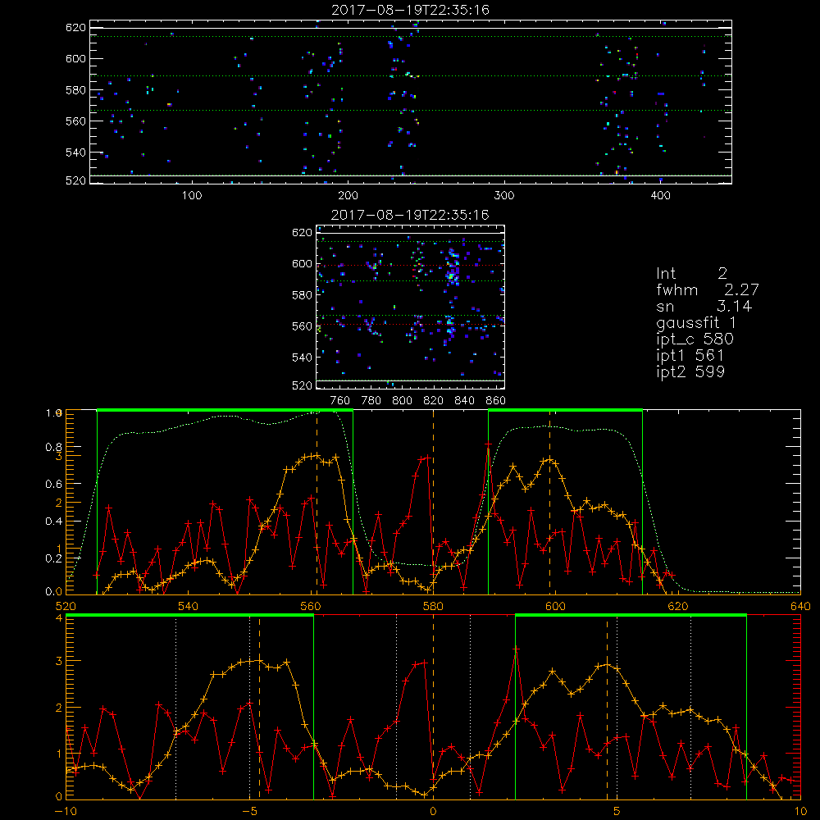Click x-axis label 760 on middle plot

pyautogui.click(x=340, y=401)
